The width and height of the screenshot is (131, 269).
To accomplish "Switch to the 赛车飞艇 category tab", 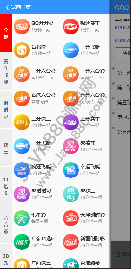I will point(6,71).
